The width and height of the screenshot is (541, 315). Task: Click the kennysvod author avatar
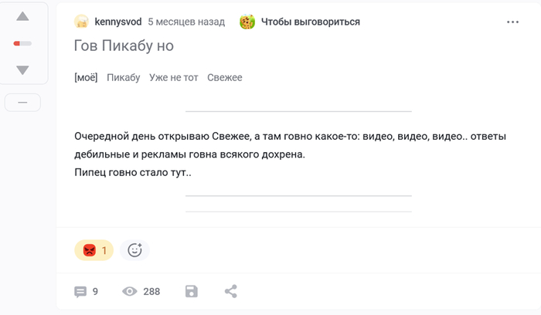[x=82, y=22]
